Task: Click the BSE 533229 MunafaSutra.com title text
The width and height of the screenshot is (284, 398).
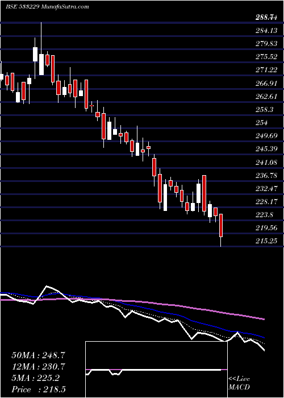Action: pyautogui.click(x=47, y=7)
